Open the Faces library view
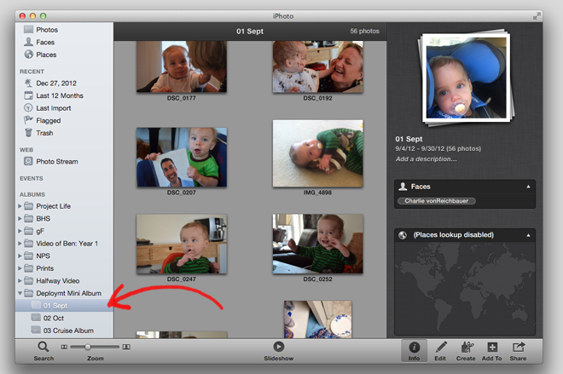 (x=45, y=43)
